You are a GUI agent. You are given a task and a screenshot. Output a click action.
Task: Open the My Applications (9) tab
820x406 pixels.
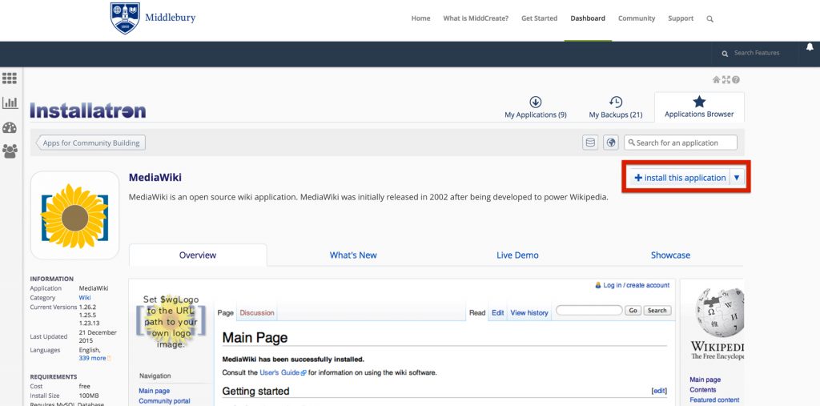point(536,108)
